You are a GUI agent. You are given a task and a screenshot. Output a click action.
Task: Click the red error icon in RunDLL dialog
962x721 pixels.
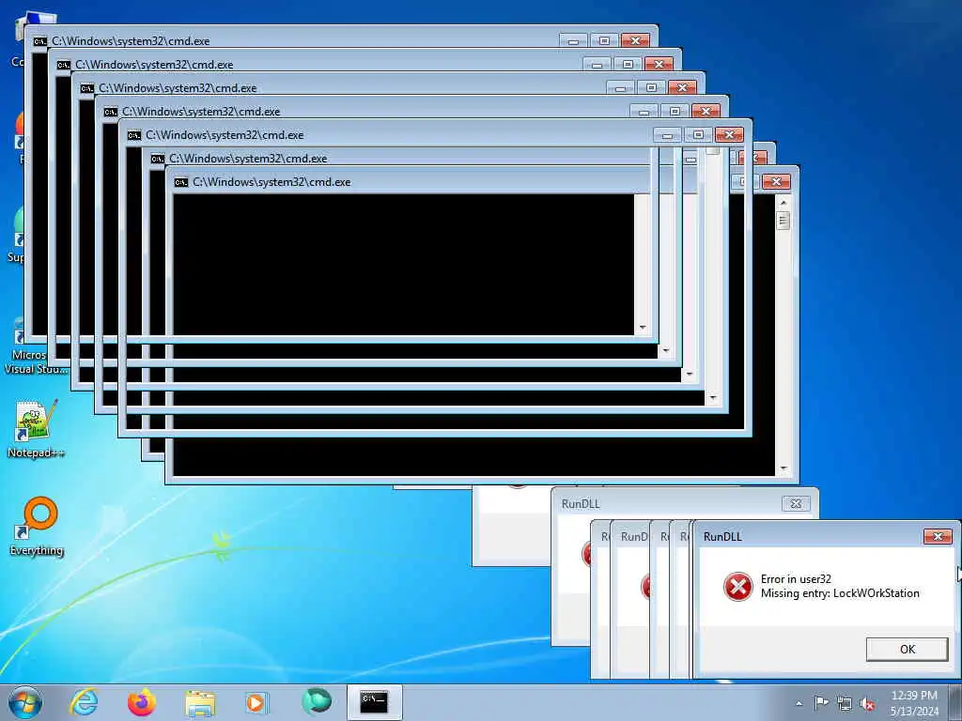(x=738, y=587)
